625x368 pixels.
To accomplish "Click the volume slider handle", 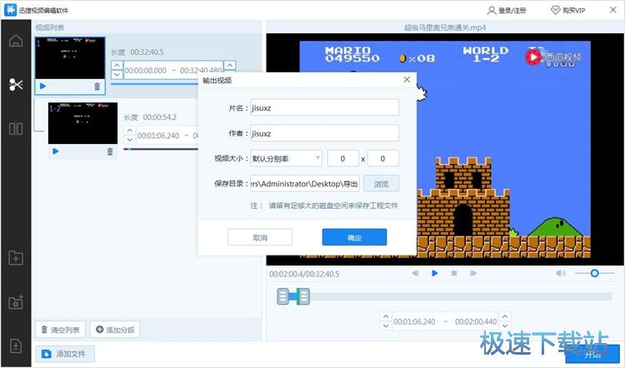I will click(594, 273).
